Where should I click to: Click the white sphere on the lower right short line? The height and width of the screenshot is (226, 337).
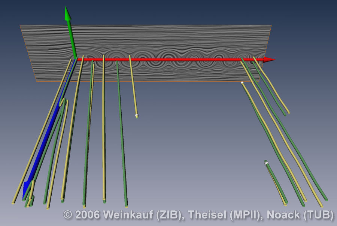click(x=266, y=163)
